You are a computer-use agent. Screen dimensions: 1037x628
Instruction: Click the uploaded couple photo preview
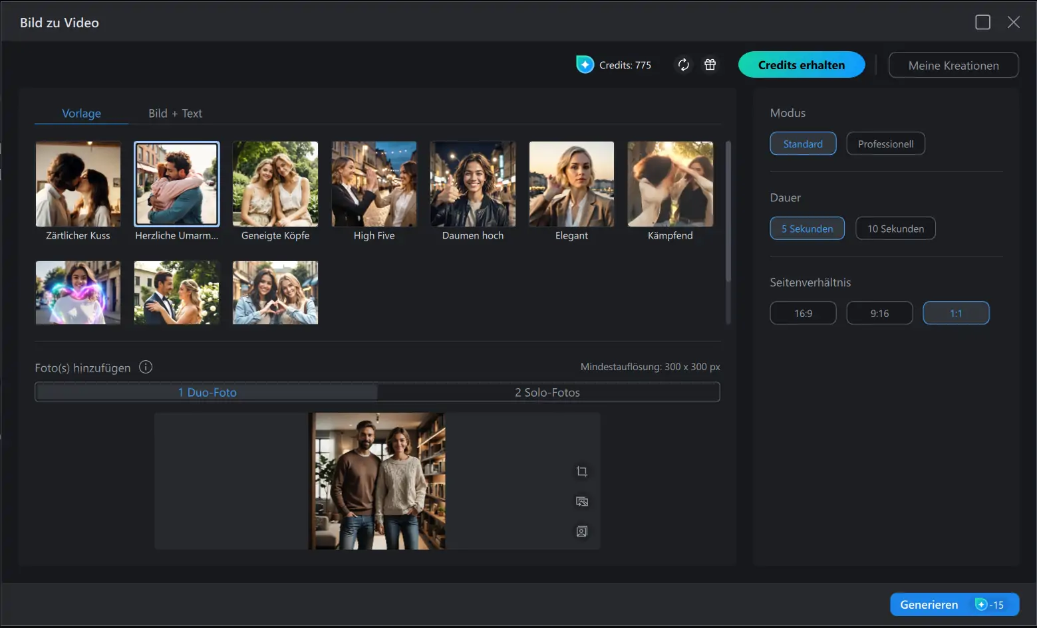coord(377,480)
